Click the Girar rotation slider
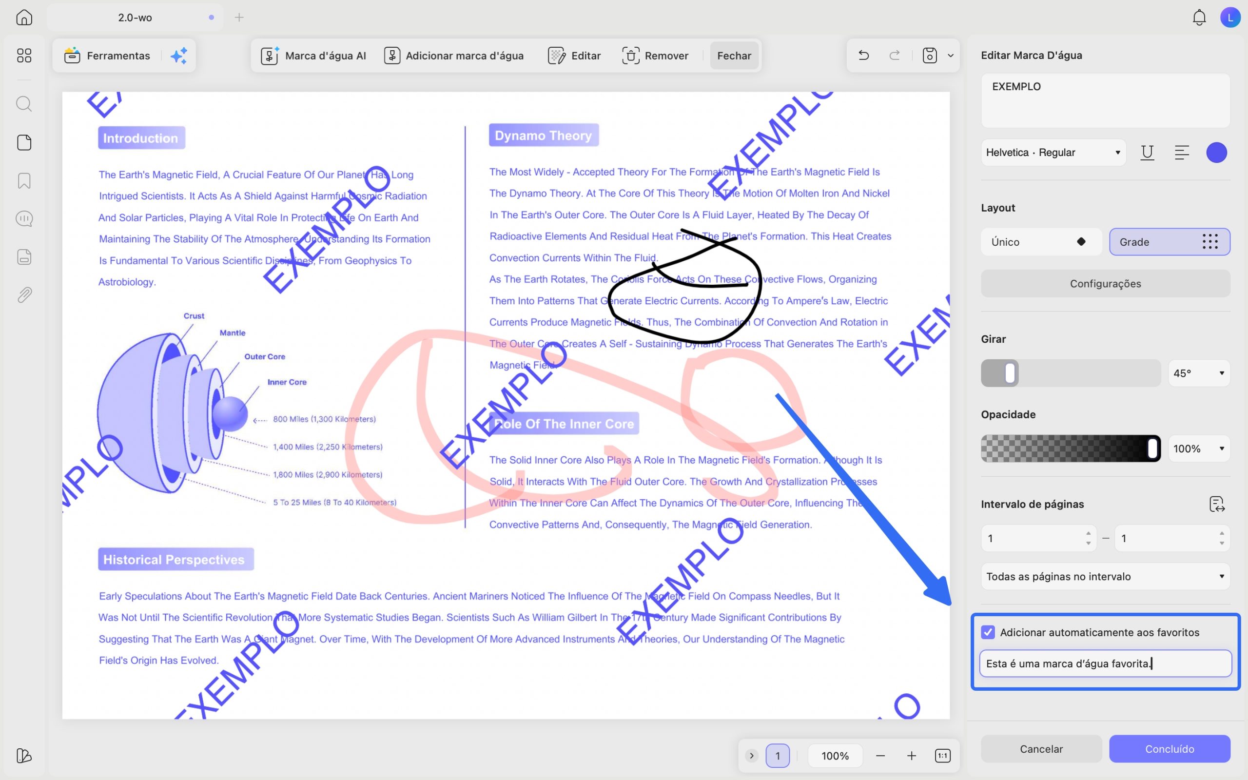Screen dimensions: 1248x780 [1070, 373]
